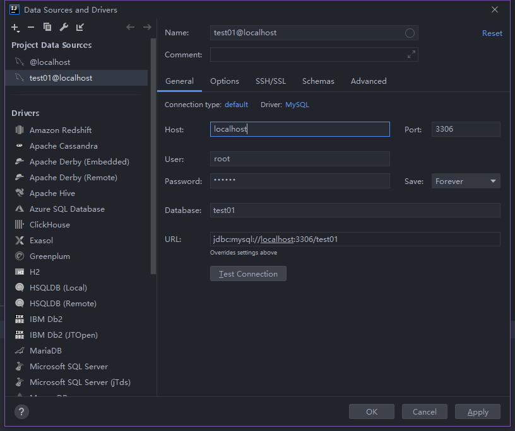
Task: Select test01@localhost data source
Action: click(x=76, y=78)
